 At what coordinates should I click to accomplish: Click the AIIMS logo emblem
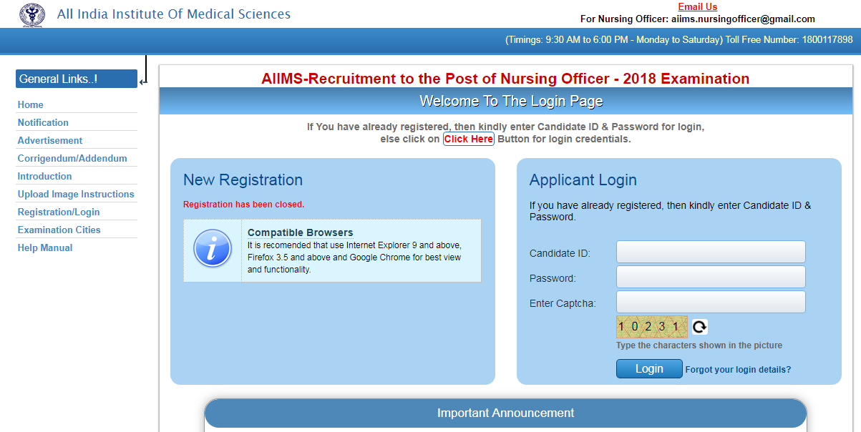pyautogui.click(x=31, y=14)
